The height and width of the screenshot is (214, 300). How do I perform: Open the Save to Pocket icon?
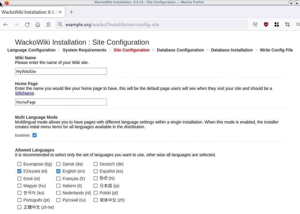tap(255, 25)
